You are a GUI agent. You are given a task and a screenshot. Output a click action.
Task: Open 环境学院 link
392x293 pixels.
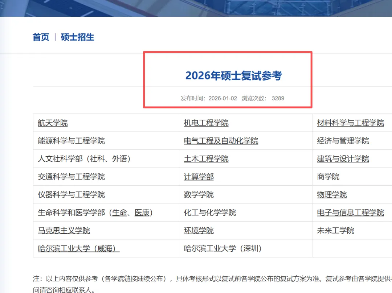(199, 231)
